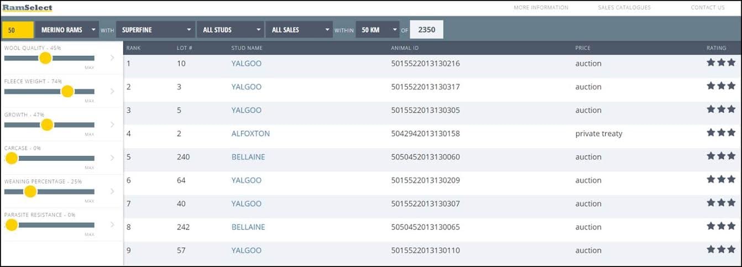Open the Contact Us menu item
Screen dimensions: 742x267
pos(708,8)
